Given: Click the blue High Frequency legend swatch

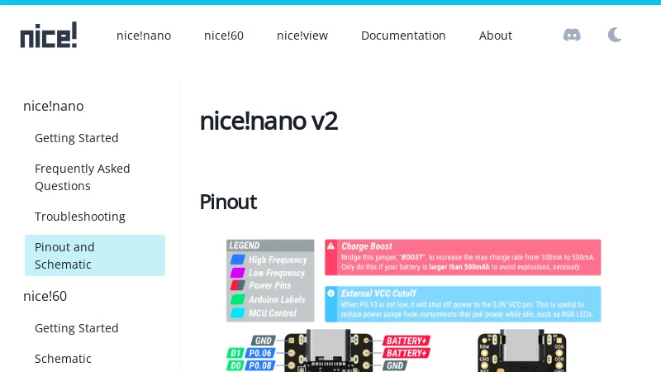Looking at the screenshot, I should tap(237, 260).
